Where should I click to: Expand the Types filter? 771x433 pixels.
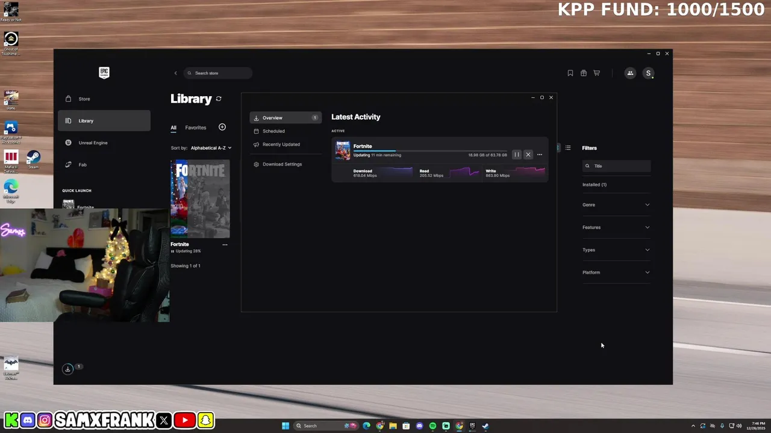(x=616, y=250)
